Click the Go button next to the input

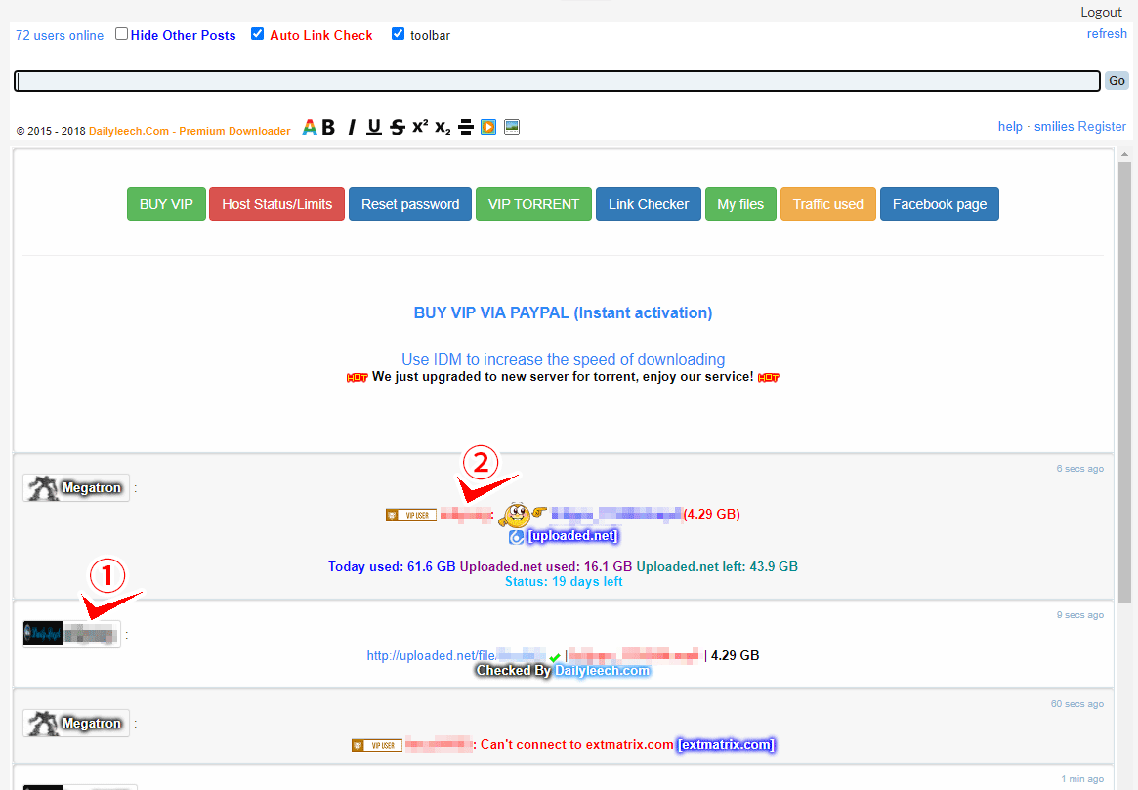[x=1117, y=81]
